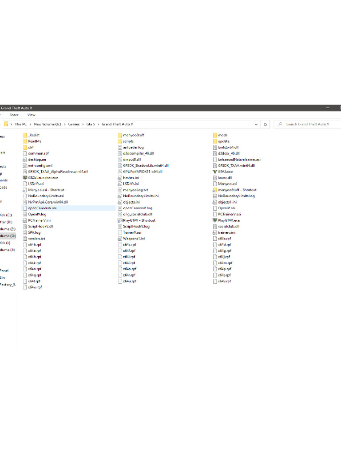Click the ent-config.xml file icon
The width and height of the screenshot is (341, 454).
pyautogui.click(x=25, y=166)
